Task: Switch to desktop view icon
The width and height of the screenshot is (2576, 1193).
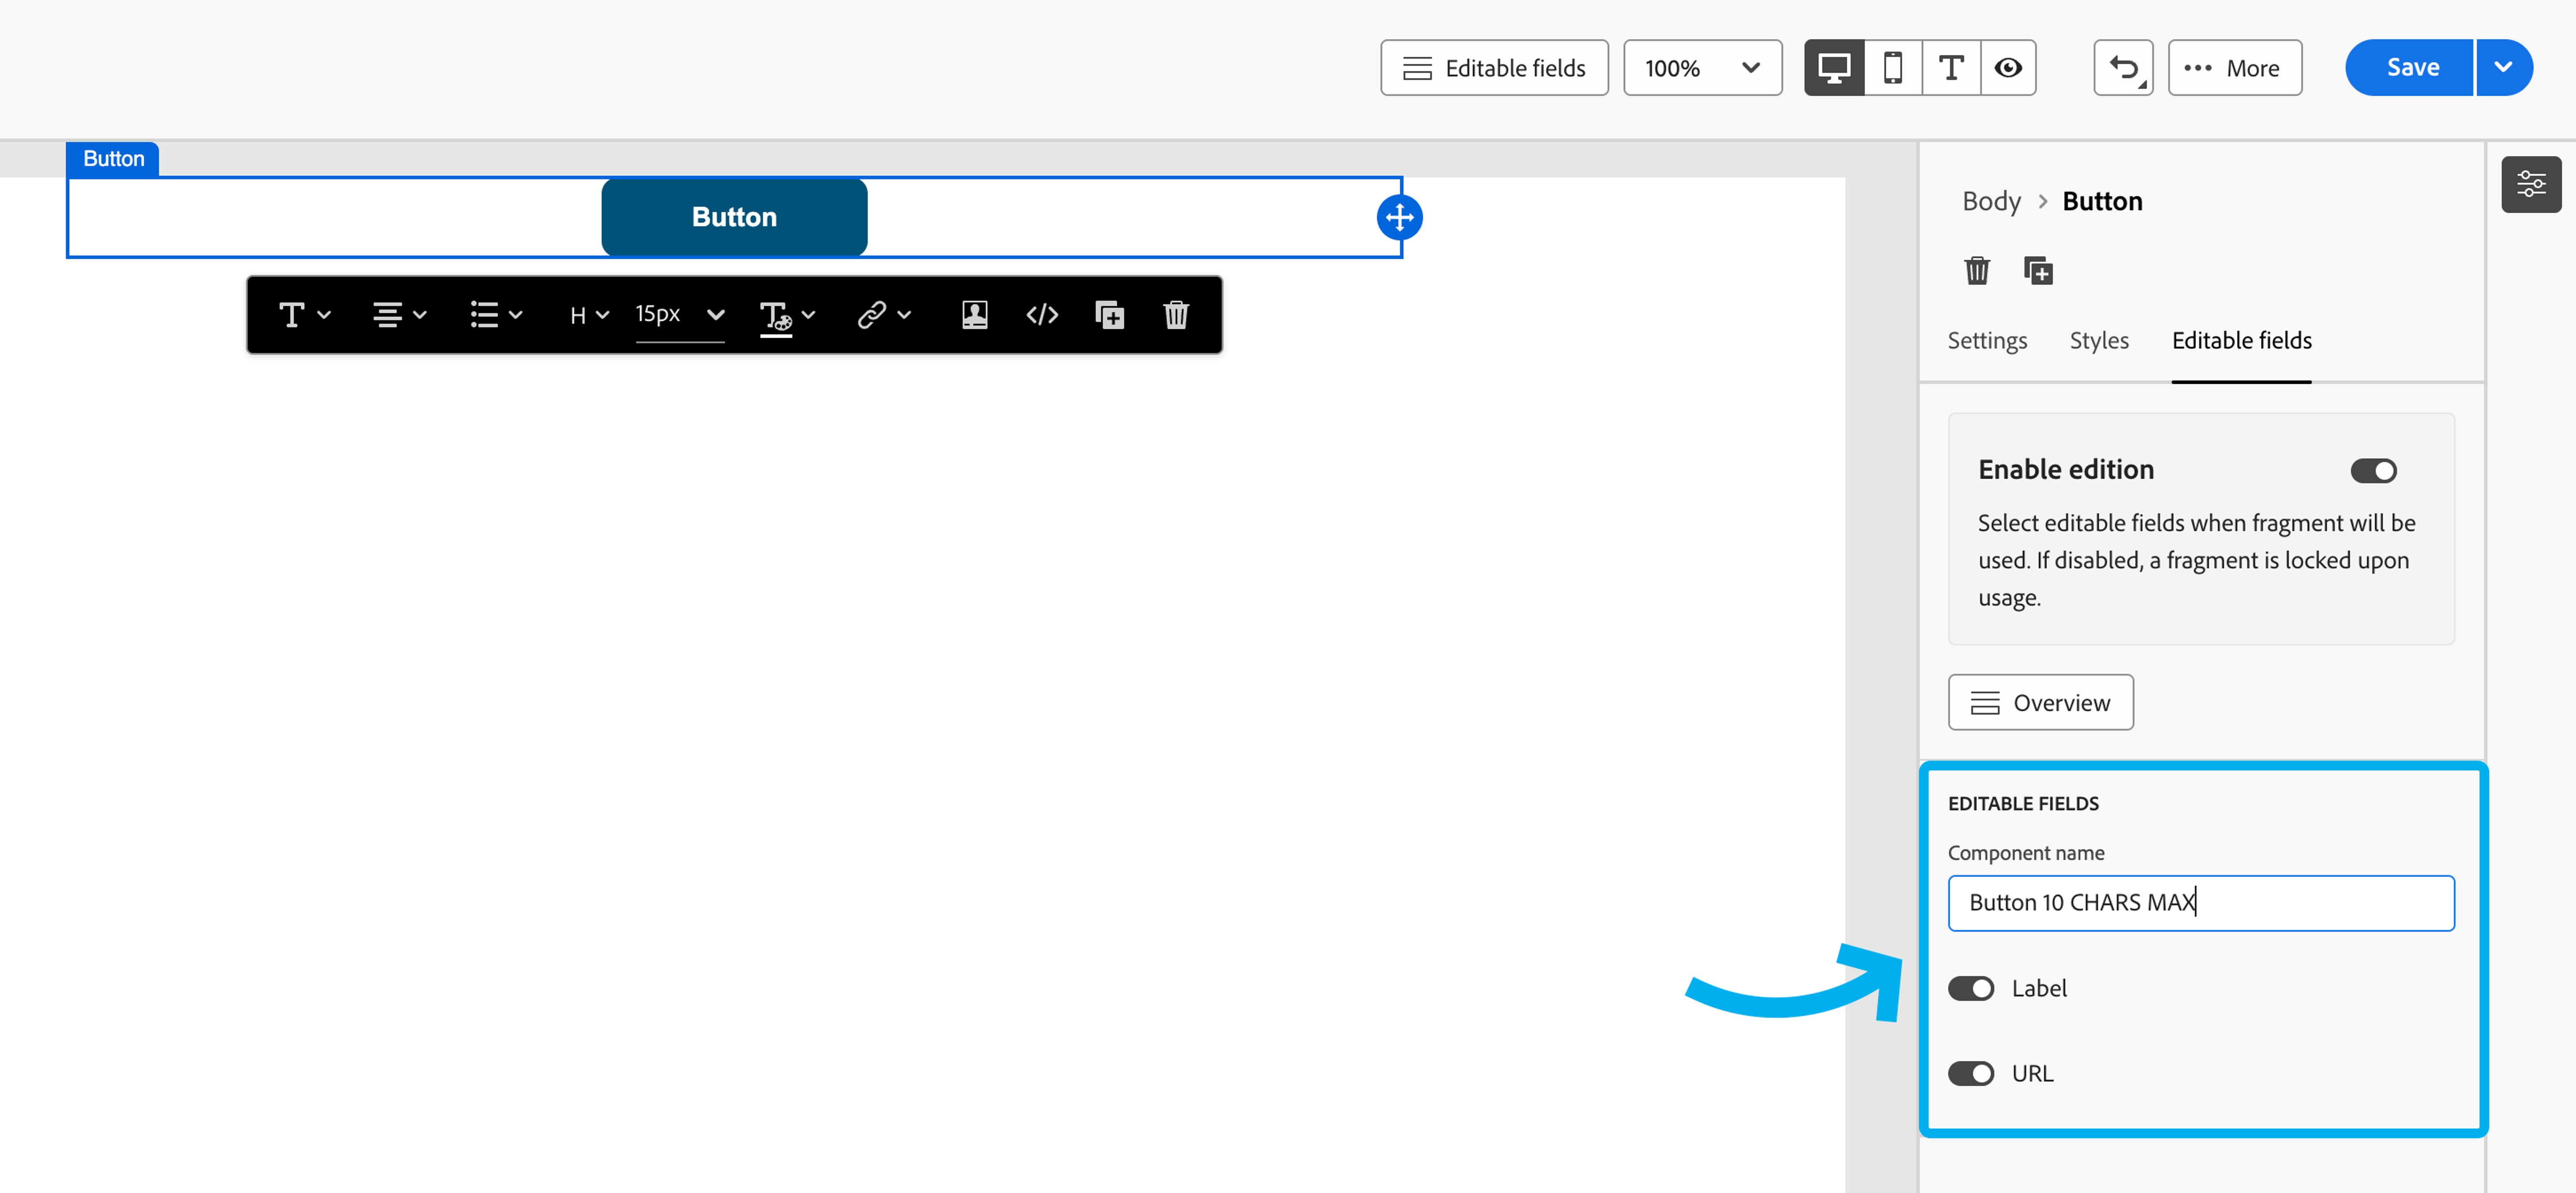Action: 1834,68
